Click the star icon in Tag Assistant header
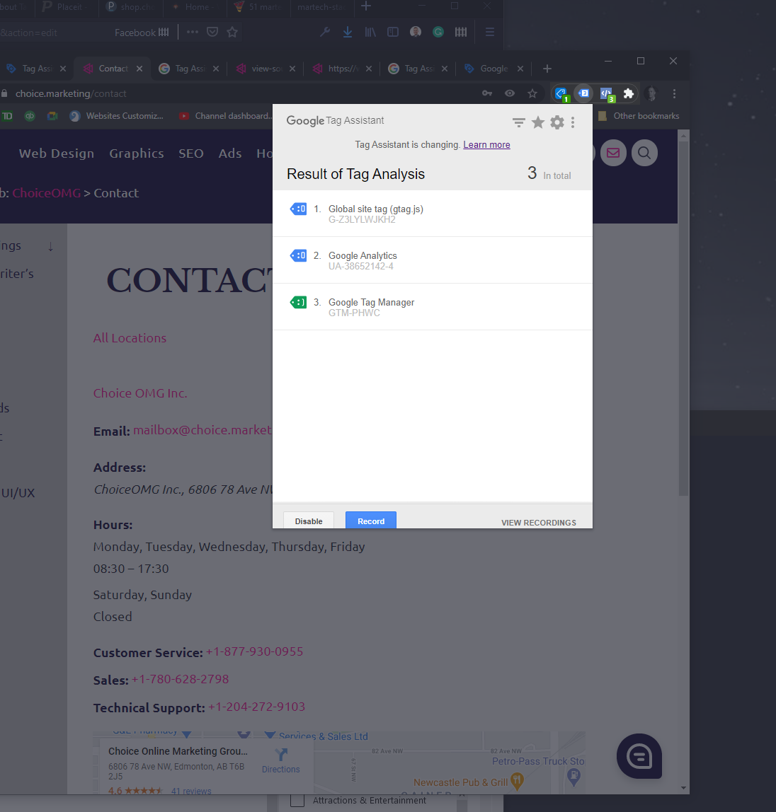The image size is (776, 812). click(x=538, y=122)
